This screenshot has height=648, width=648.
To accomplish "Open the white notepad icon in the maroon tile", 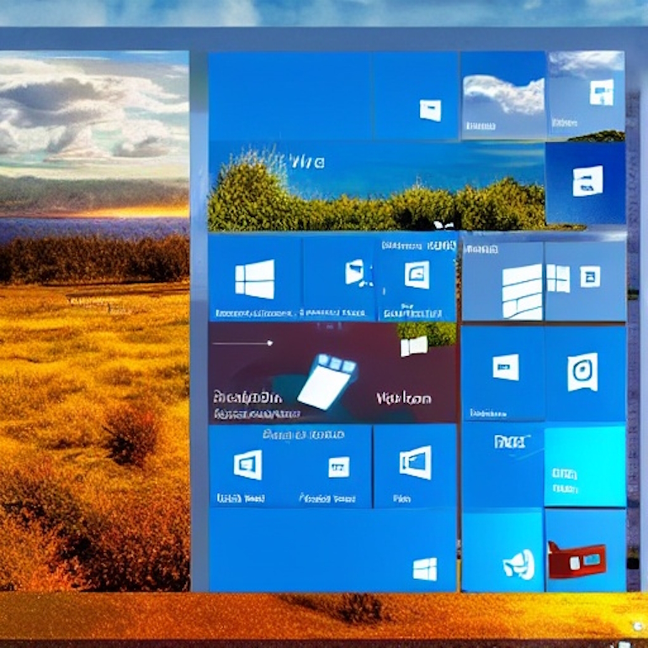I will (x=327, y=381).
